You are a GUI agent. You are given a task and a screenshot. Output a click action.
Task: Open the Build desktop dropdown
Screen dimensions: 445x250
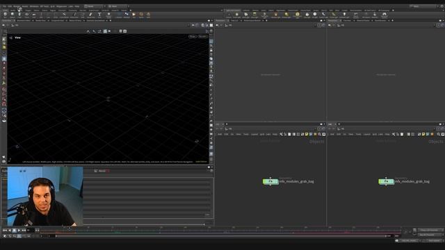(x=95, y=6)
